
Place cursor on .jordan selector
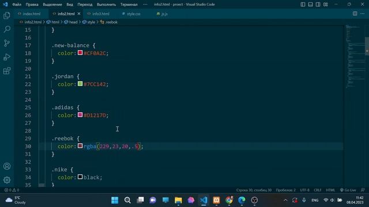pos(62,76)
